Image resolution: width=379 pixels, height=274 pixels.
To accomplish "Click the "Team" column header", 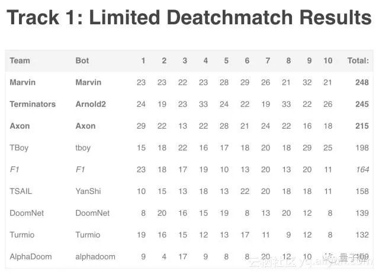I will pyautogui.click(x=20, y=60).
